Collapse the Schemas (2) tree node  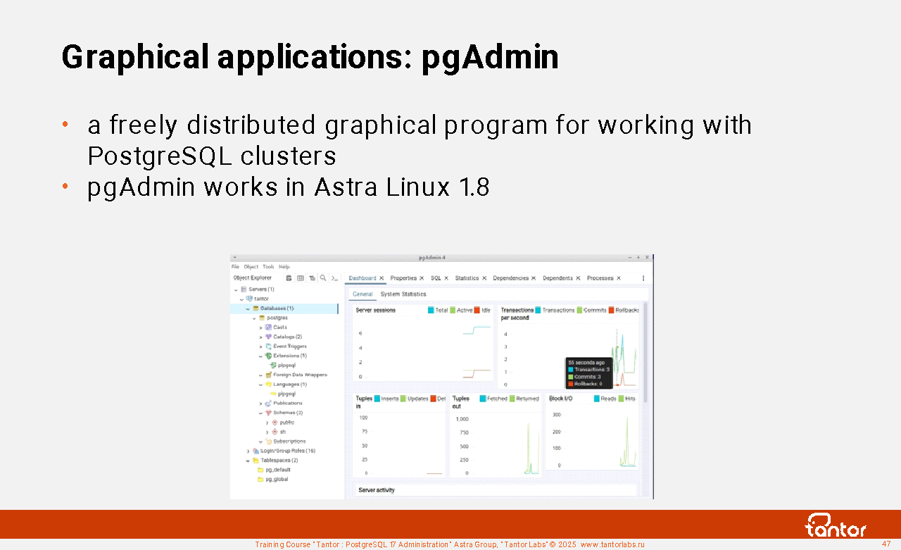point(260,413)
